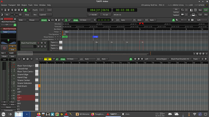Image resolution: width=209 pixels, height=117 pixels.
Task: Toggle the left editor list panel icon
Action: pos(191,10)
